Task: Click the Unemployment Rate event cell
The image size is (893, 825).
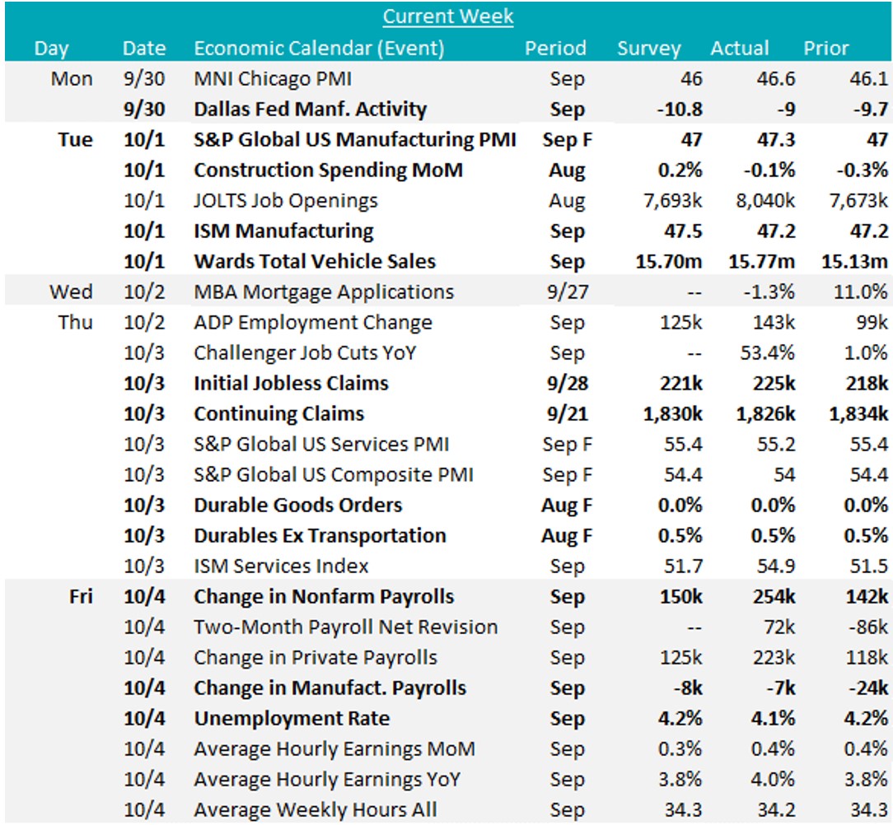Action: [x=292, y=719]
